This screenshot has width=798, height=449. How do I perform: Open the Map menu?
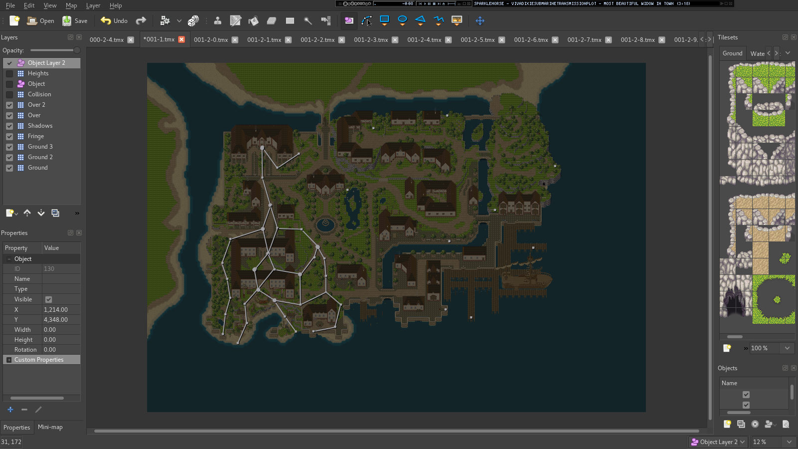[71, 5]
